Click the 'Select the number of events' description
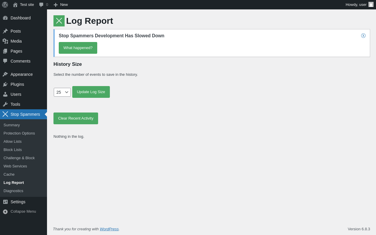The image size is (376, 235). 96,75
